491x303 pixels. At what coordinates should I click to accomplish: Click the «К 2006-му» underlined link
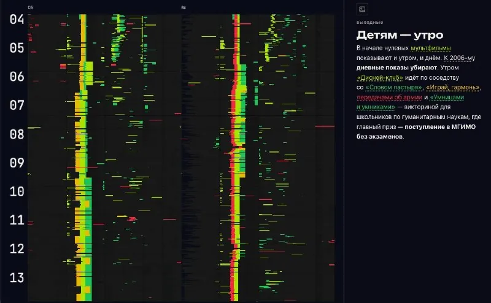459,58
